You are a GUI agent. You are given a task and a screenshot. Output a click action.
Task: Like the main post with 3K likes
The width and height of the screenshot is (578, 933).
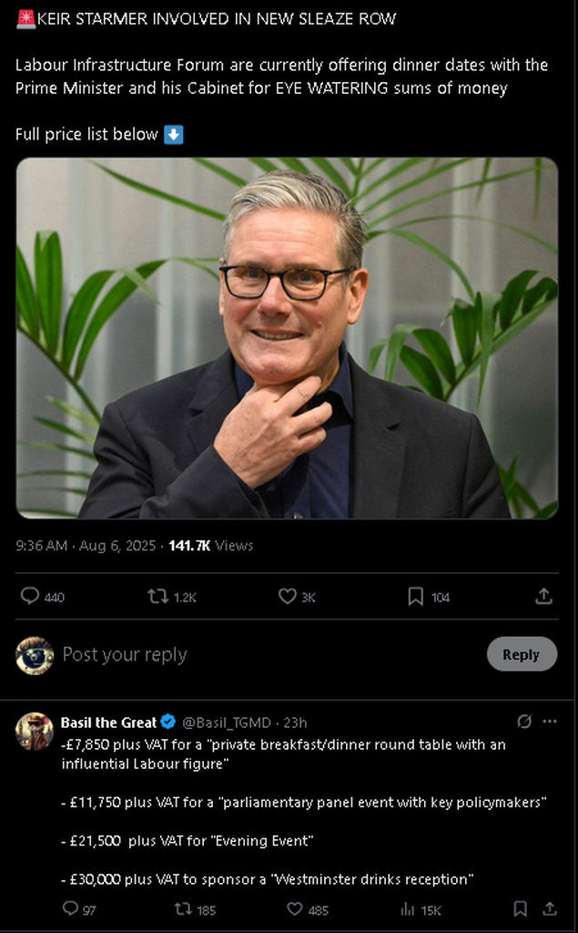pos(288,596)
